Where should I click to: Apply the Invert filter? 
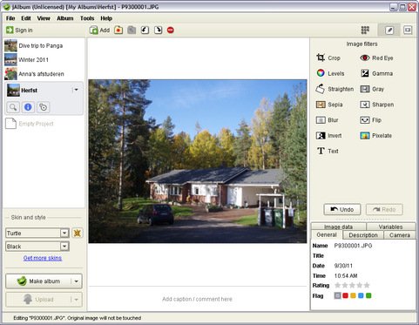tap(328, 135)
